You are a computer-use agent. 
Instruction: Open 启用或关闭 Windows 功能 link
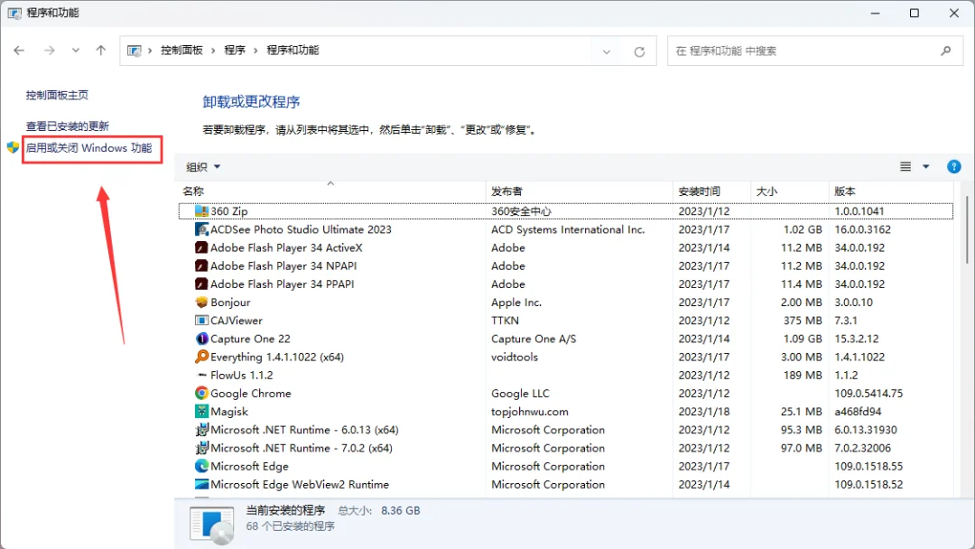[88, 148]
